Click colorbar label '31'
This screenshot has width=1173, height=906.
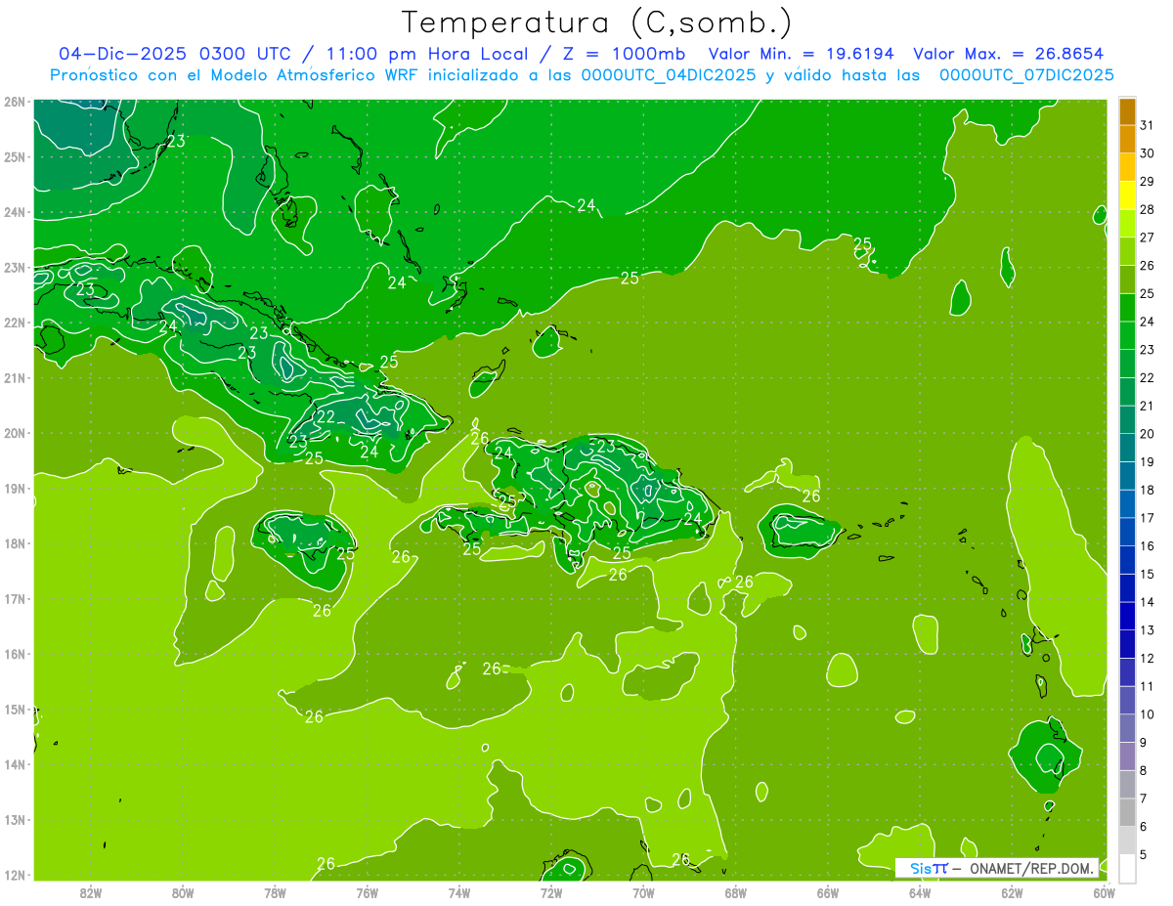point(1147,125)
